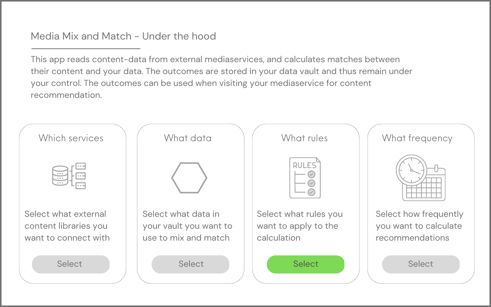Click the 'Which services' card heading
Image resolution: width=491 pixels, height=307 pixels.
71,138
